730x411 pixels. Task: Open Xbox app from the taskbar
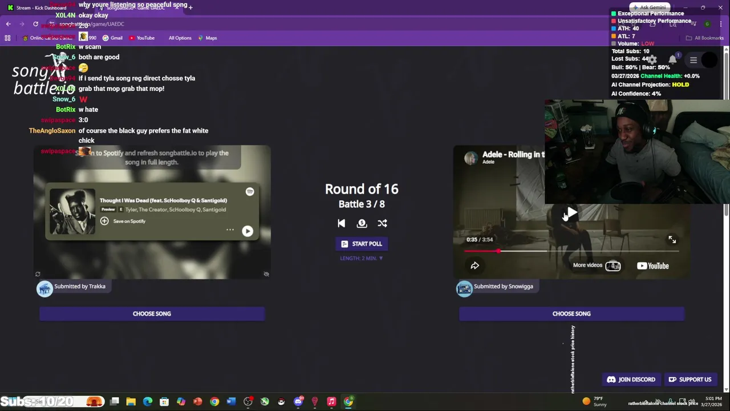point(265,402)
